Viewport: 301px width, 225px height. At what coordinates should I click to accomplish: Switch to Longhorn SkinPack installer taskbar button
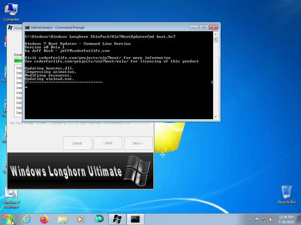117,219
